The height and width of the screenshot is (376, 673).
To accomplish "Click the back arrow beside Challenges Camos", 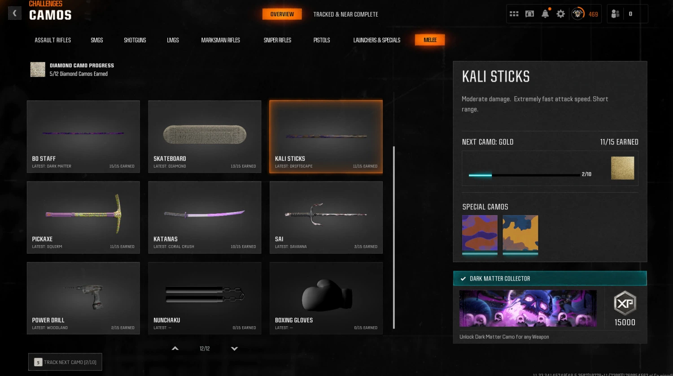I will [x=15, y=13].
